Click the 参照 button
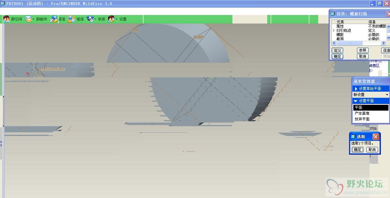 pos(363,50)
